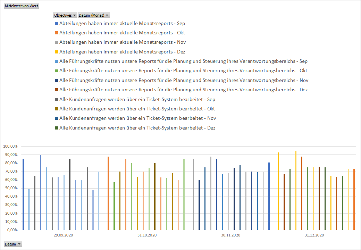Click brown swatch for Führungskräfte - Dez
This screenshot has width=361, height=250.
tap(56, 90)
